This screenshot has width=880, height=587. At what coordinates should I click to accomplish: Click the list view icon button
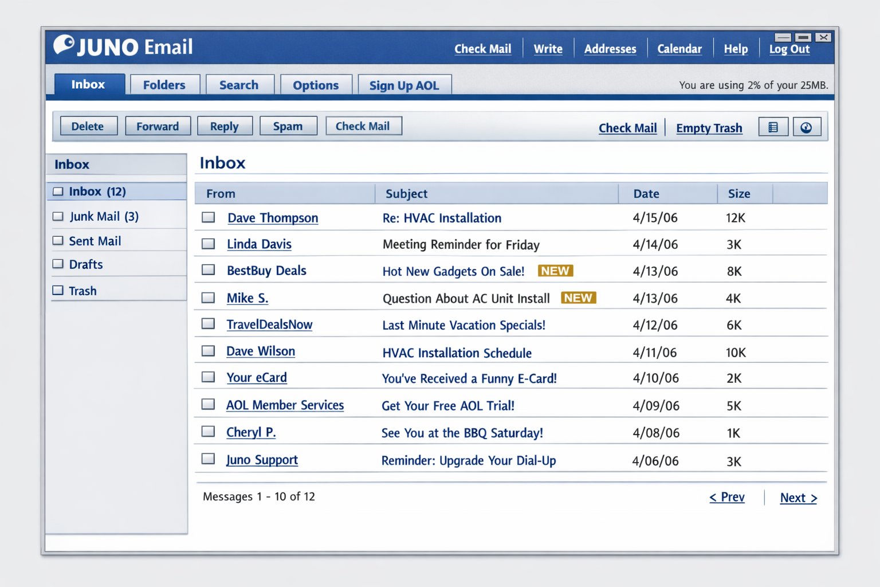(x=773, y=127)
